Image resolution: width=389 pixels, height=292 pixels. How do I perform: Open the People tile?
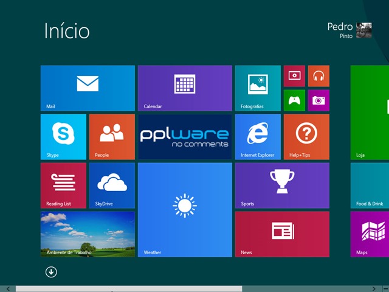point(112,137)
